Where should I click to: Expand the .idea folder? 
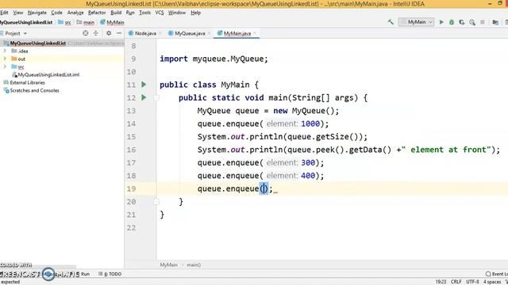tap(5, 51)
